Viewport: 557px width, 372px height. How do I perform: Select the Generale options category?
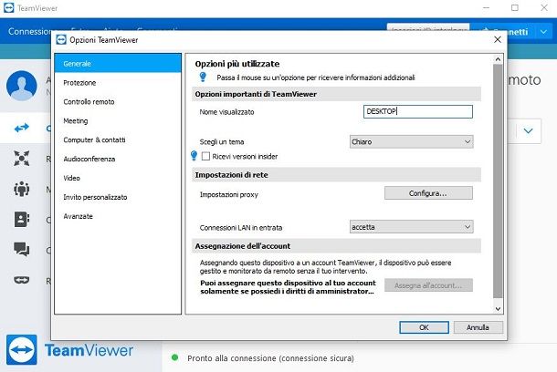click(x=118, y=64)
